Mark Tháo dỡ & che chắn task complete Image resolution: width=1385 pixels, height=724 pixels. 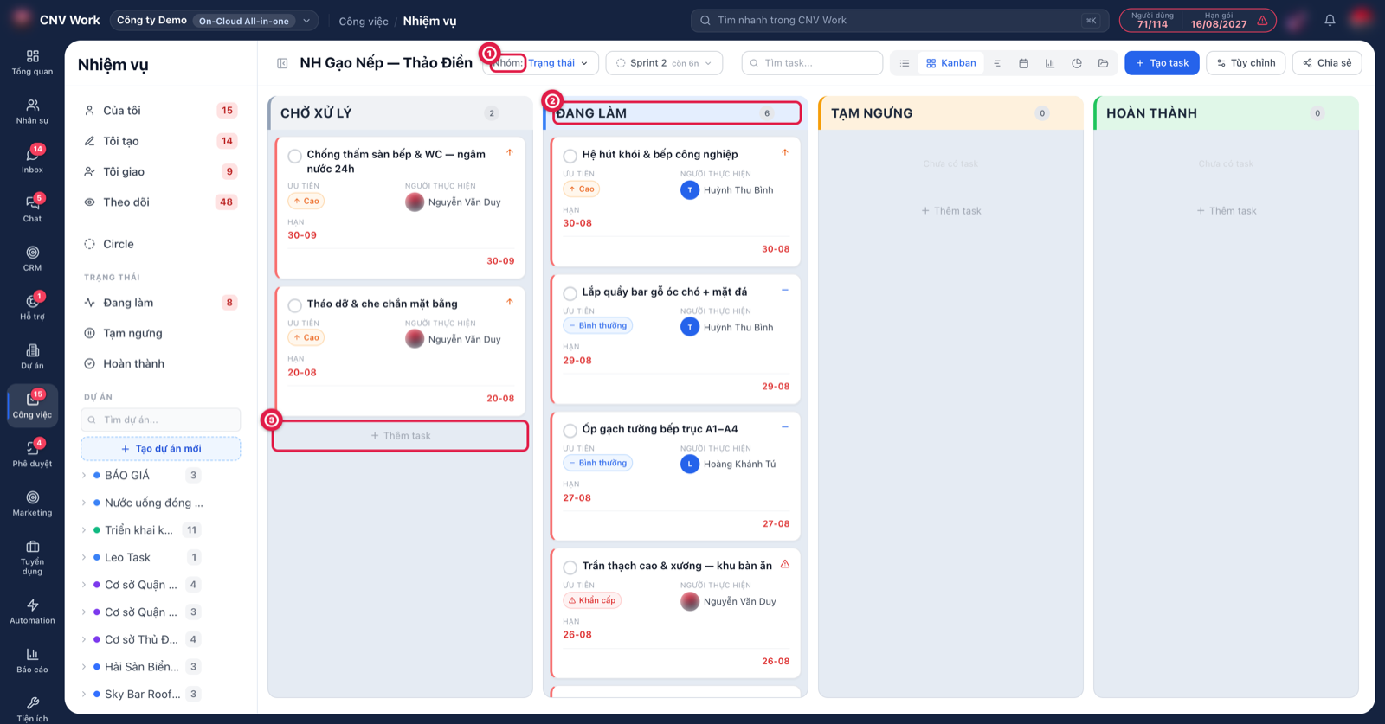tap(295, 305)
